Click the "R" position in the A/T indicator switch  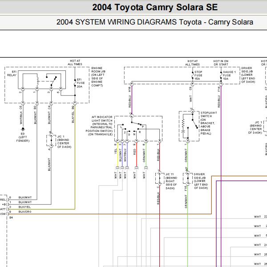(140, 132)
